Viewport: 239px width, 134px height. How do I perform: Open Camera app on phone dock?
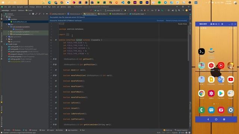pyautogui.click(x=221, y=110)
